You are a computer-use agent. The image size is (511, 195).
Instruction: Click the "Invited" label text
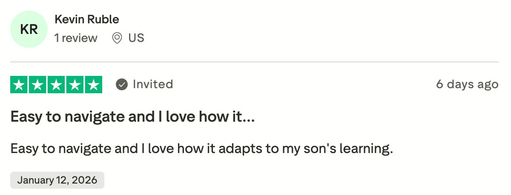click(x=153, y=84)
